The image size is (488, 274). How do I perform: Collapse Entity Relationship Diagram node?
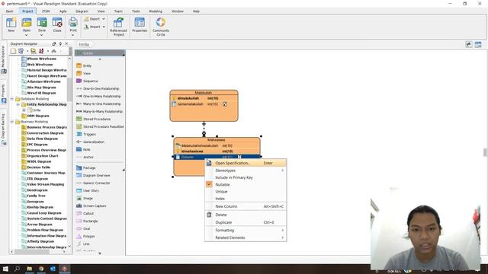point(18,104)
